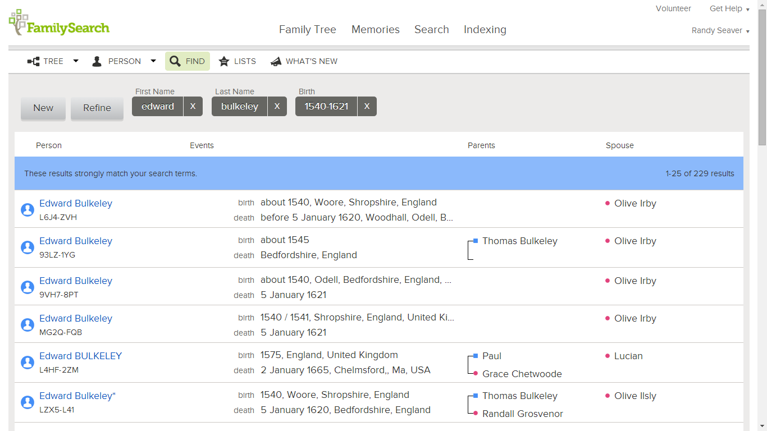Screen dimensions: 767x431
Task: Open LISTS using the star icon
Action: [x=224, y=61]
